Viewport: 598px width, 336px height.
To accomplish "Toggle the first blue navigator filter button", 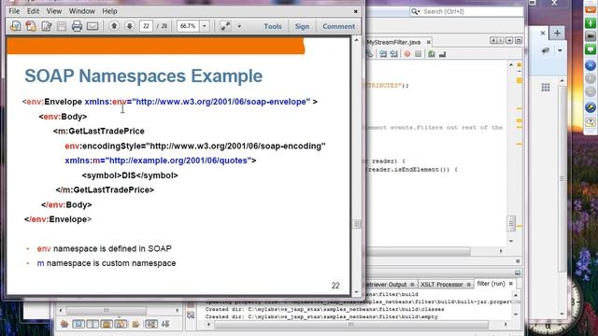I will (78, 324).
